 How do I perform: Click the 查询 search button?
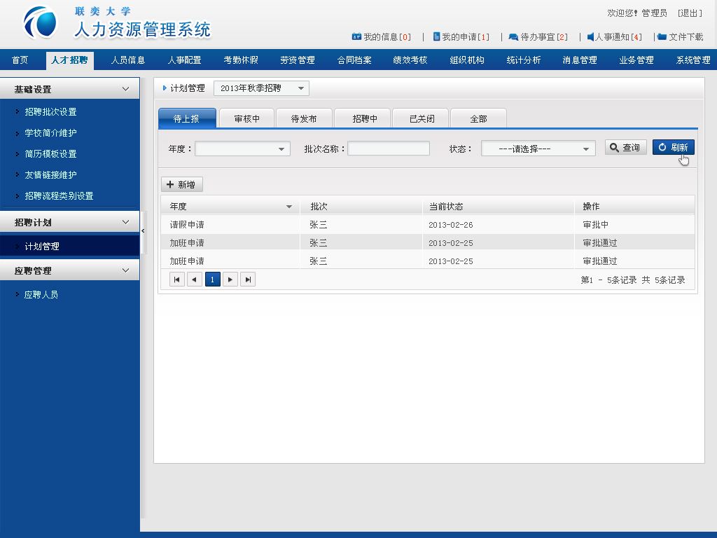click(x=625, y=147)
